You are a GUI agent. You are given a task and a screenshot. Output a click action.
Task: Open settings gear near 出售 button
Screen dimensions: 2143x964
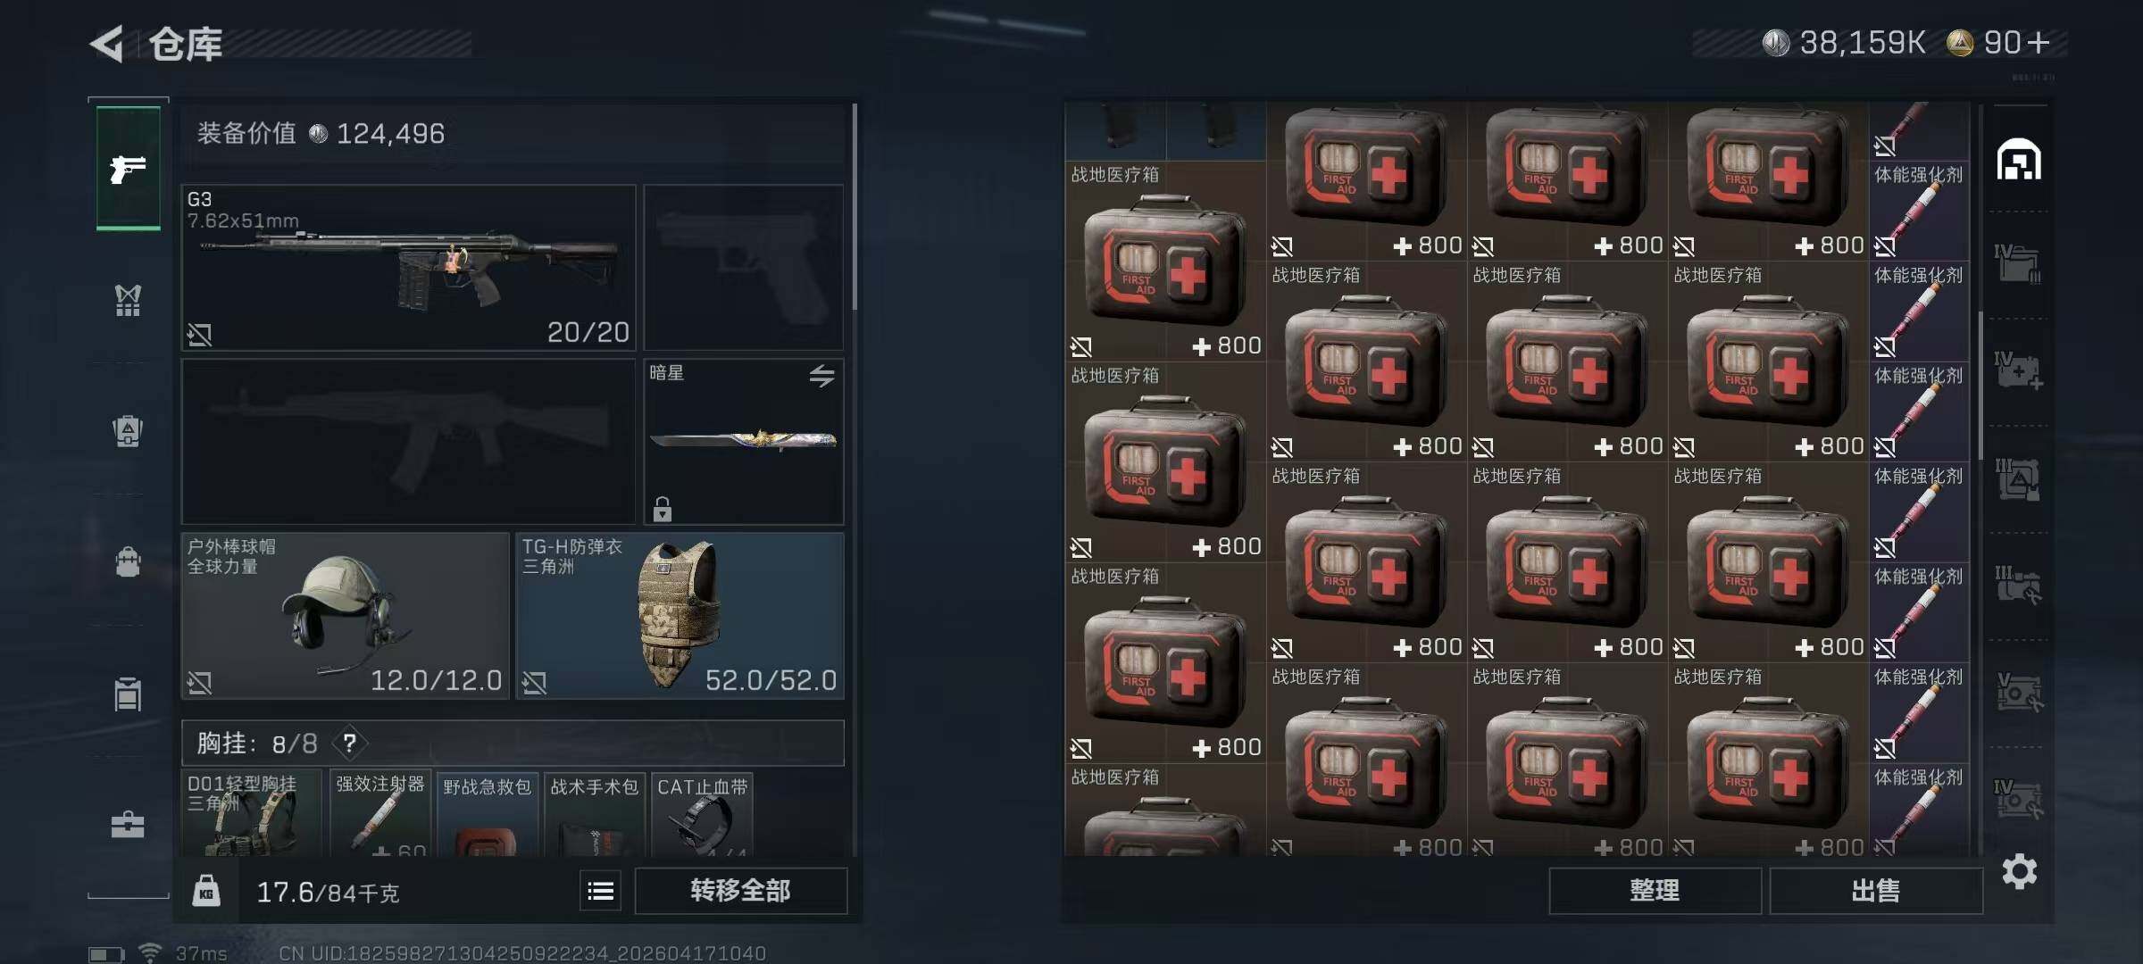2019,871
